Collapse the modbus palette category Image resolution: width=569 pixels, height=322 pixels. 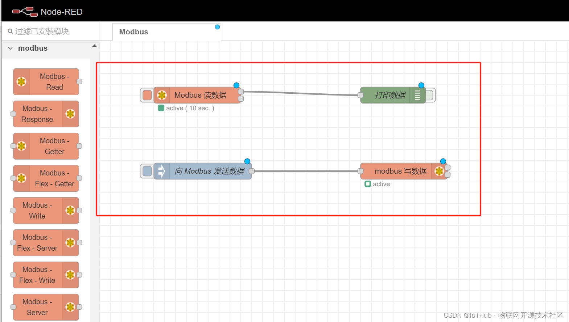point(10,48)
